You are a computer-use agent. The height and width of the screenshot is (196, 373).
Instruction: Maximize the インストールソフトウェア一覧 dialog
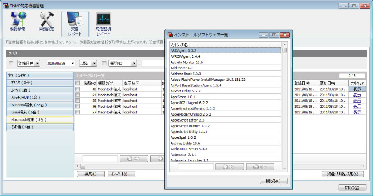click(274, 35)
